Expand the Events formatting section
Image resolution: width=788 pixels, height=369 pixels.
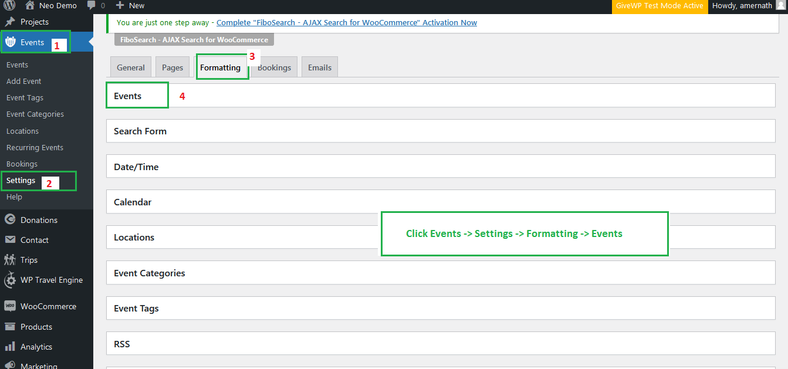tap(441, 96)
